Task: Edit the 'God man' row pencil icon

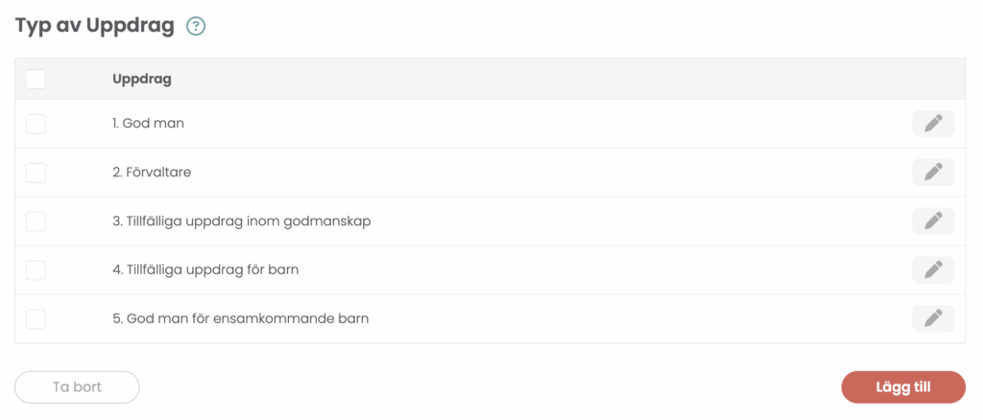Action: 933,124
